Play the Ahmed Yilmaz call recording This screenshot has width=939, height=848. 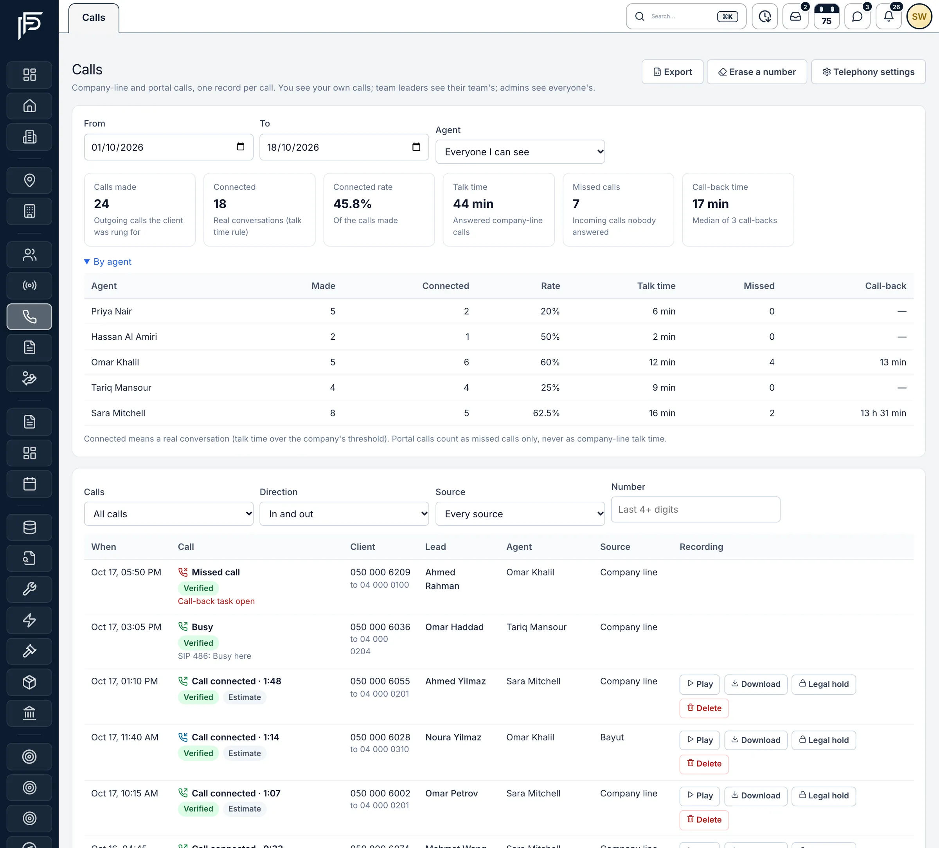[700, 684]
